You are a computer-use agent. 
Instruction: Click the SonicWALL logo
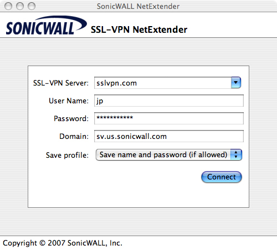(46, 26)
